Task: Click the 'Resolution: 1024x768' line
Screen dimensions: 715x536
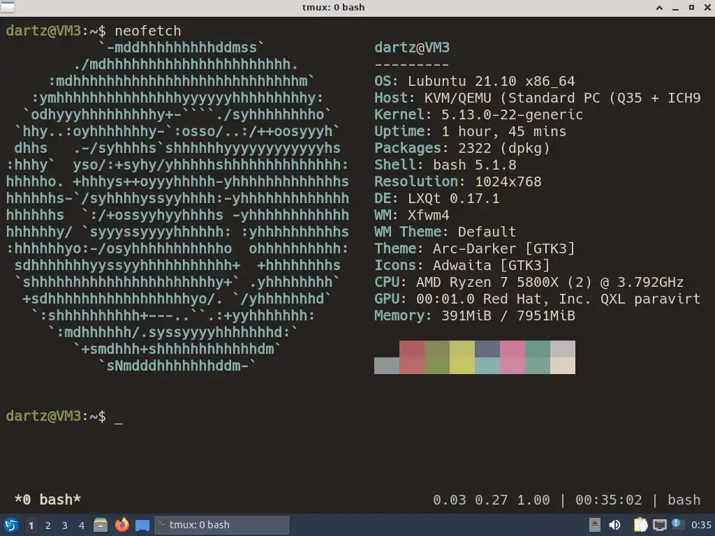Action: 458,182
